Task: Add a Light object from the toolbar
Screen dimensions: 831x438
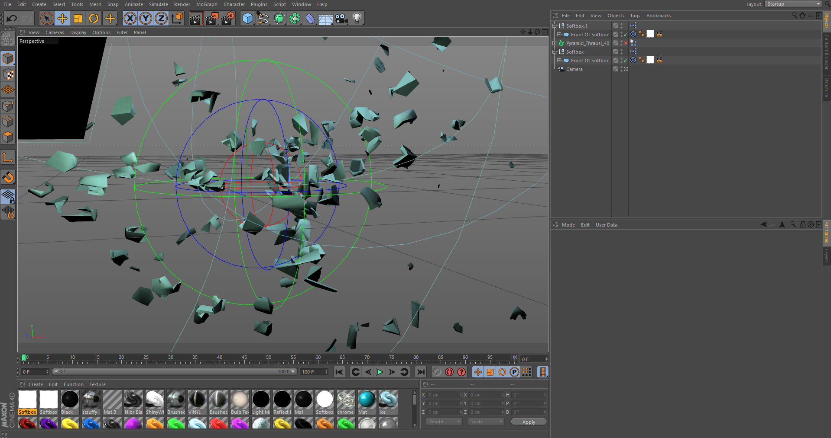Action: (356, 18)
